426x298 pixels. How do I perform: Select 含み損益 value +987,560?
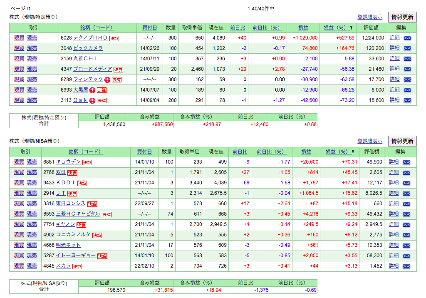(162, 124)
